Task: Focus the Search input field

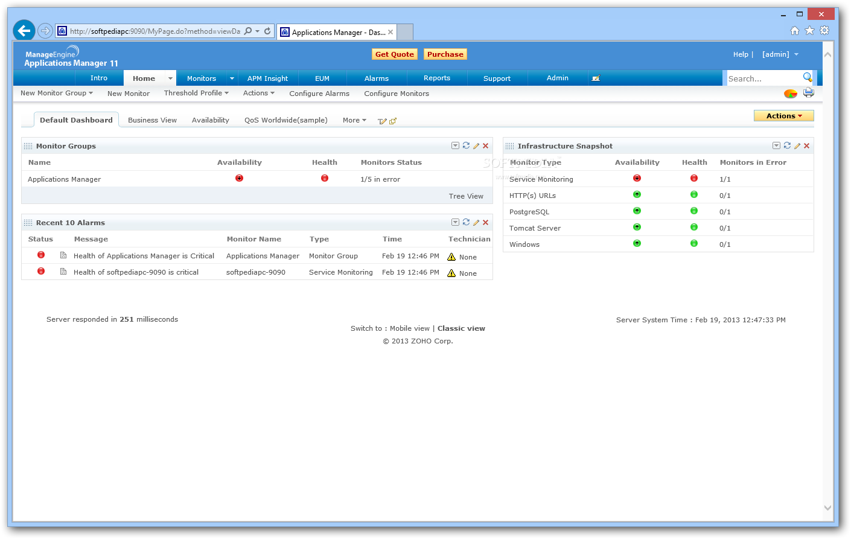Action: (764, 78)
